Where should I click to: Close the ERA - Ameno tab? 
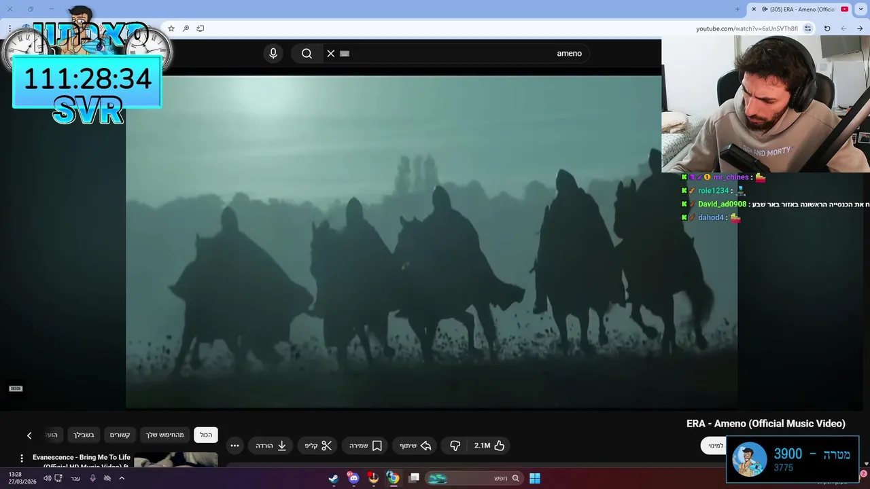754,10
